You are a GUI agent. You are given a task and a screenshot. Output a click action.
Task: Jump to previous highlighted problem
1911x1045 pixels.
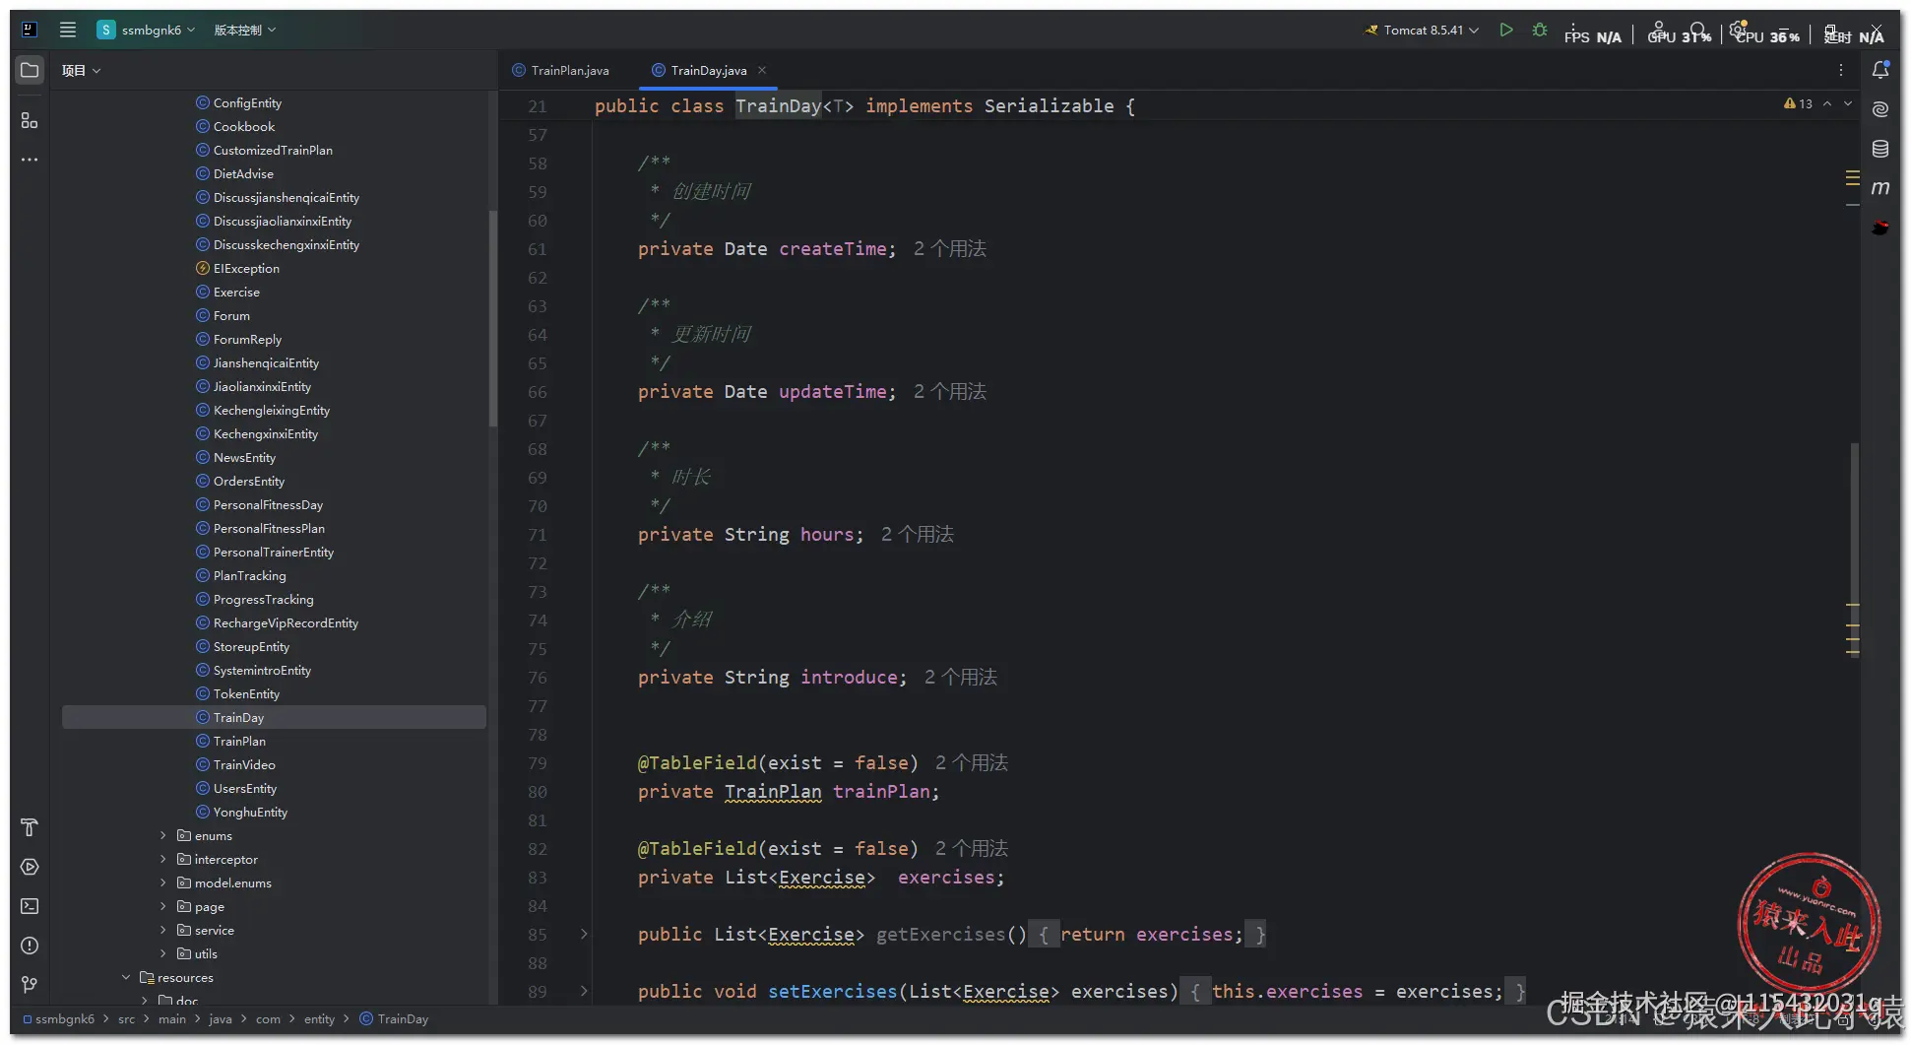(1827, 103)
